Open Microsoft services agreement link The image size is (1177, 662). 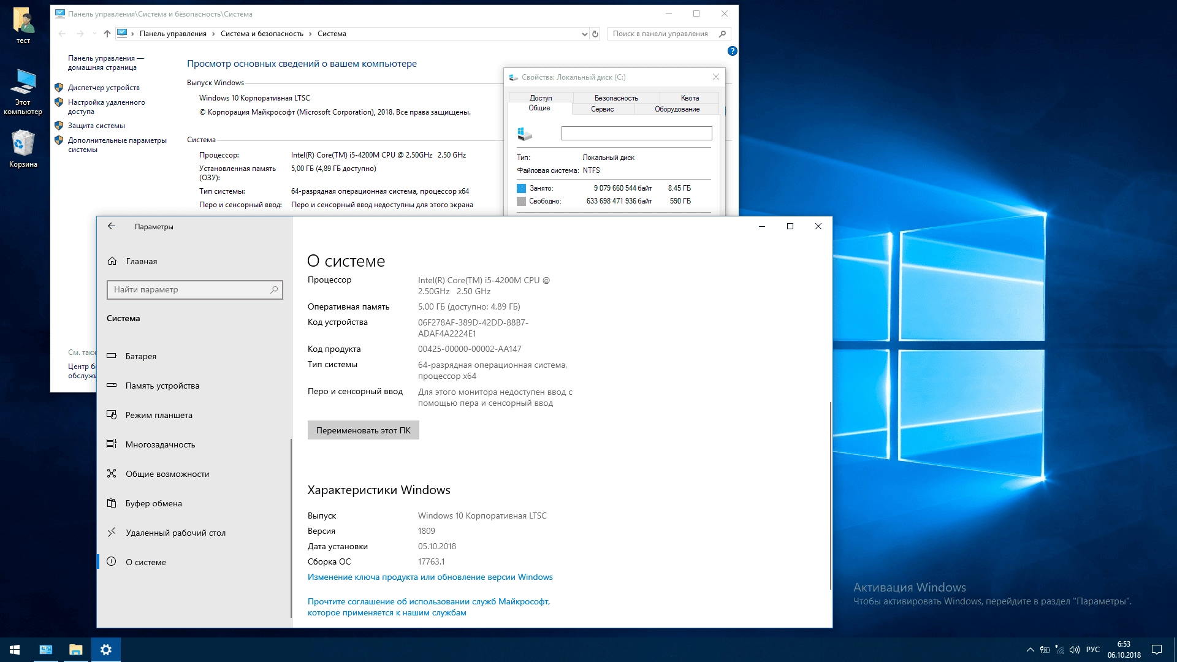click(429, 607)
